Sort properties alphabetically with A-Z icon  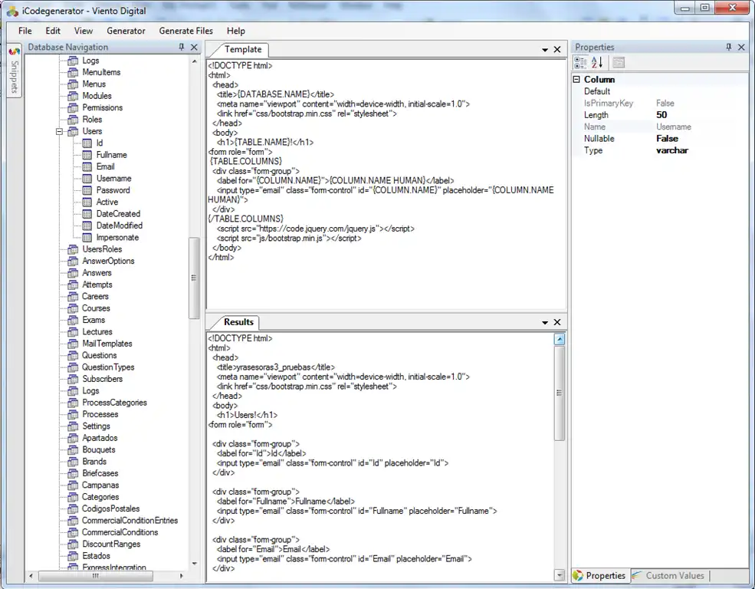[597, 63]
